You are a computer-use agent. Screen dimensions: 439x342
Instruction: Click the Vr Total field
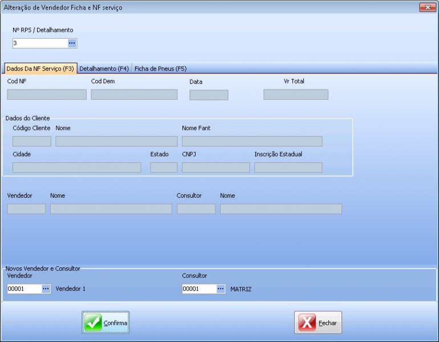pyautogui.click(x=295, y=95)
